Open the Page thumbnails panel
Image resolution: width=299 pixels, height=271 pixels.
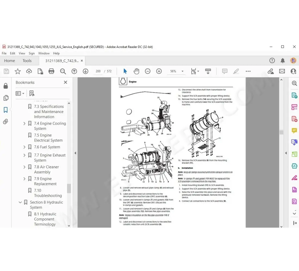[x=5, y=98]
